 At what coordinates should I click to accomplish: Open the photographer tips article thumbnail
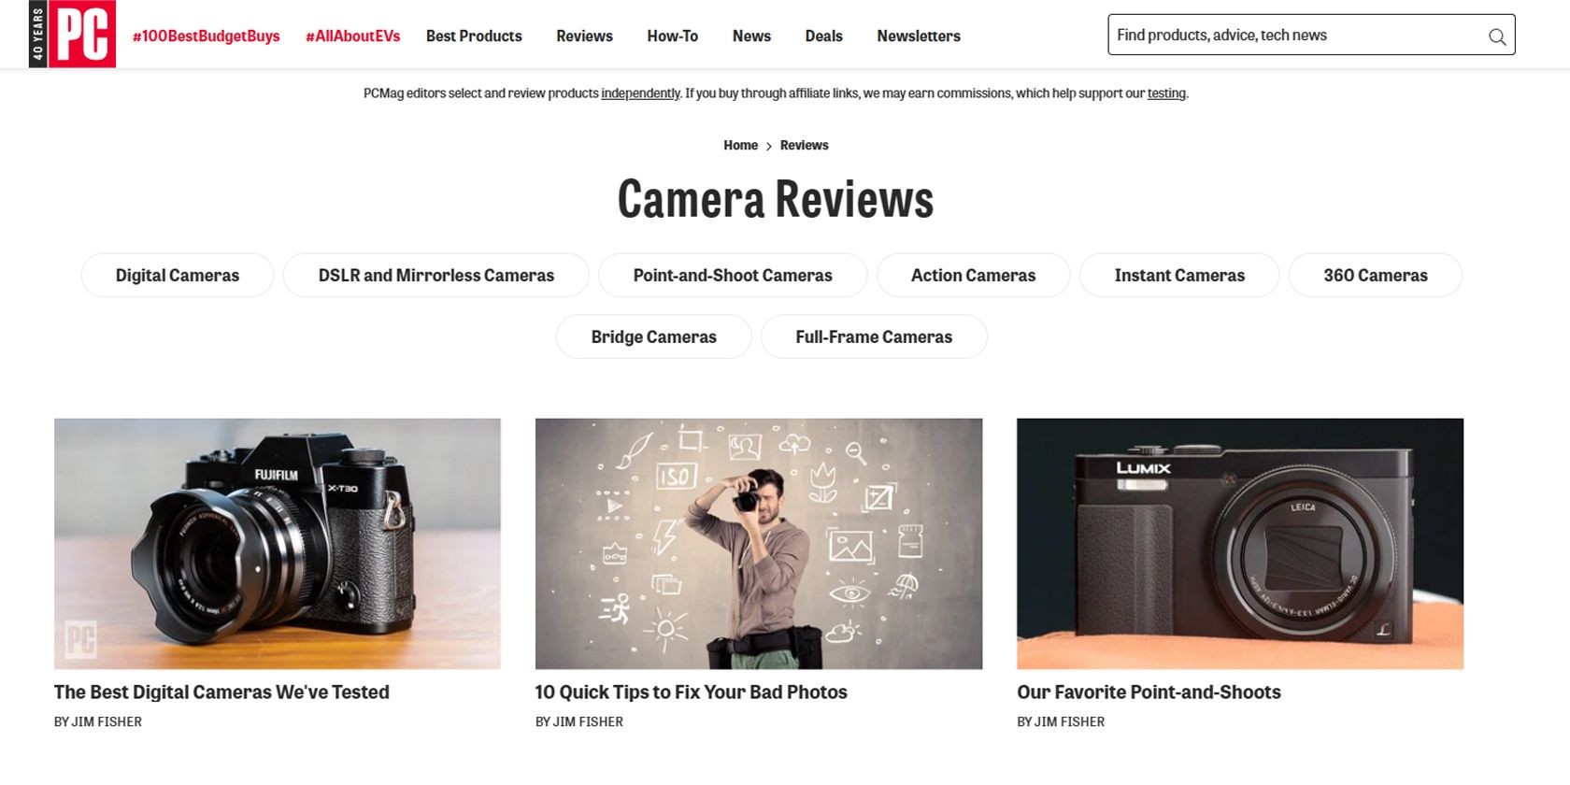pos(759,543)
